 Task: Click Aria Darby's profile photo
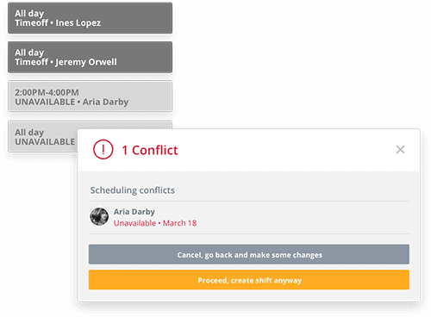point(99,217)
